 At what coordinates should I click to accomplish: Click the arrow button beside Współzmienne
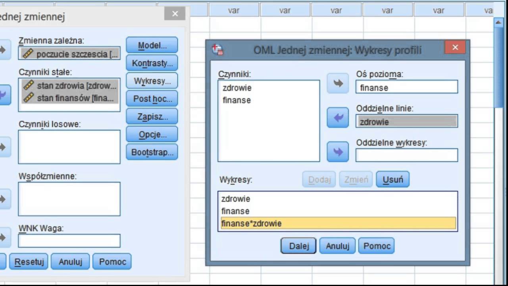pos(4,199)
